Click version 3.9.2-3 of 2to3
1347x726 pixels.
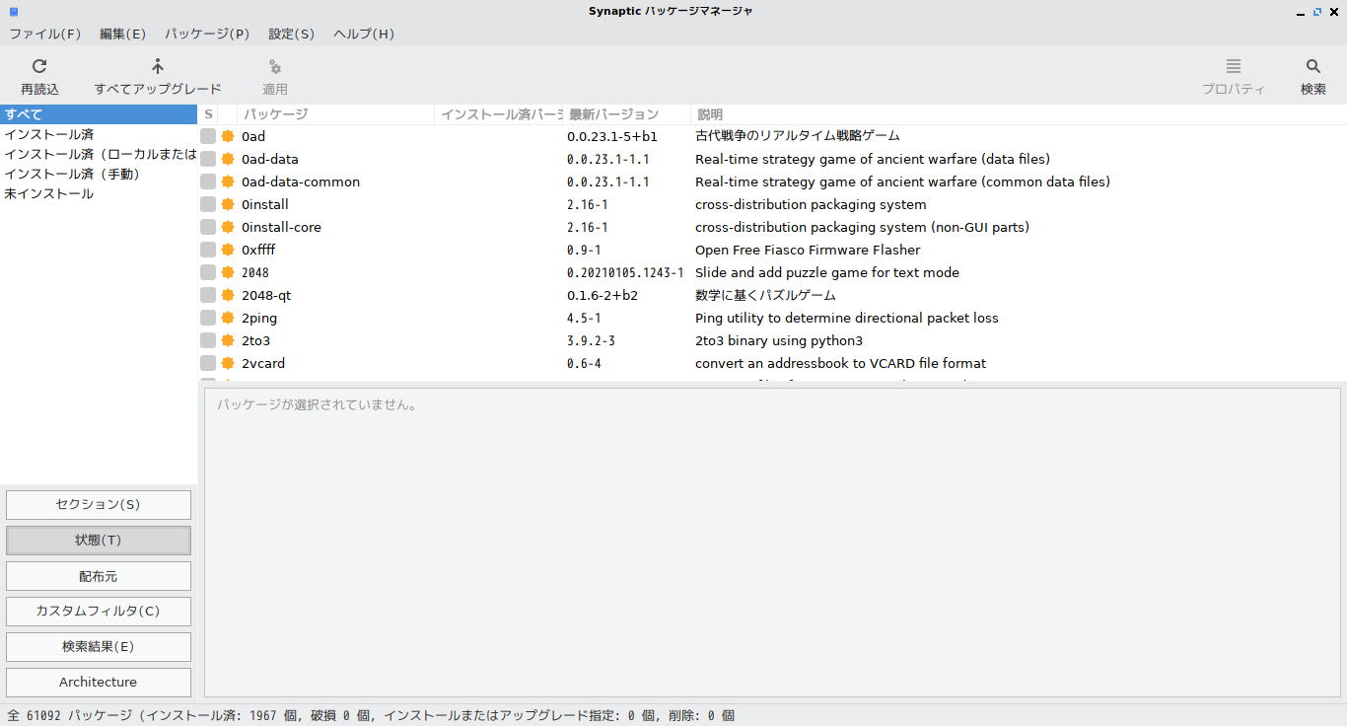[591, 340]
